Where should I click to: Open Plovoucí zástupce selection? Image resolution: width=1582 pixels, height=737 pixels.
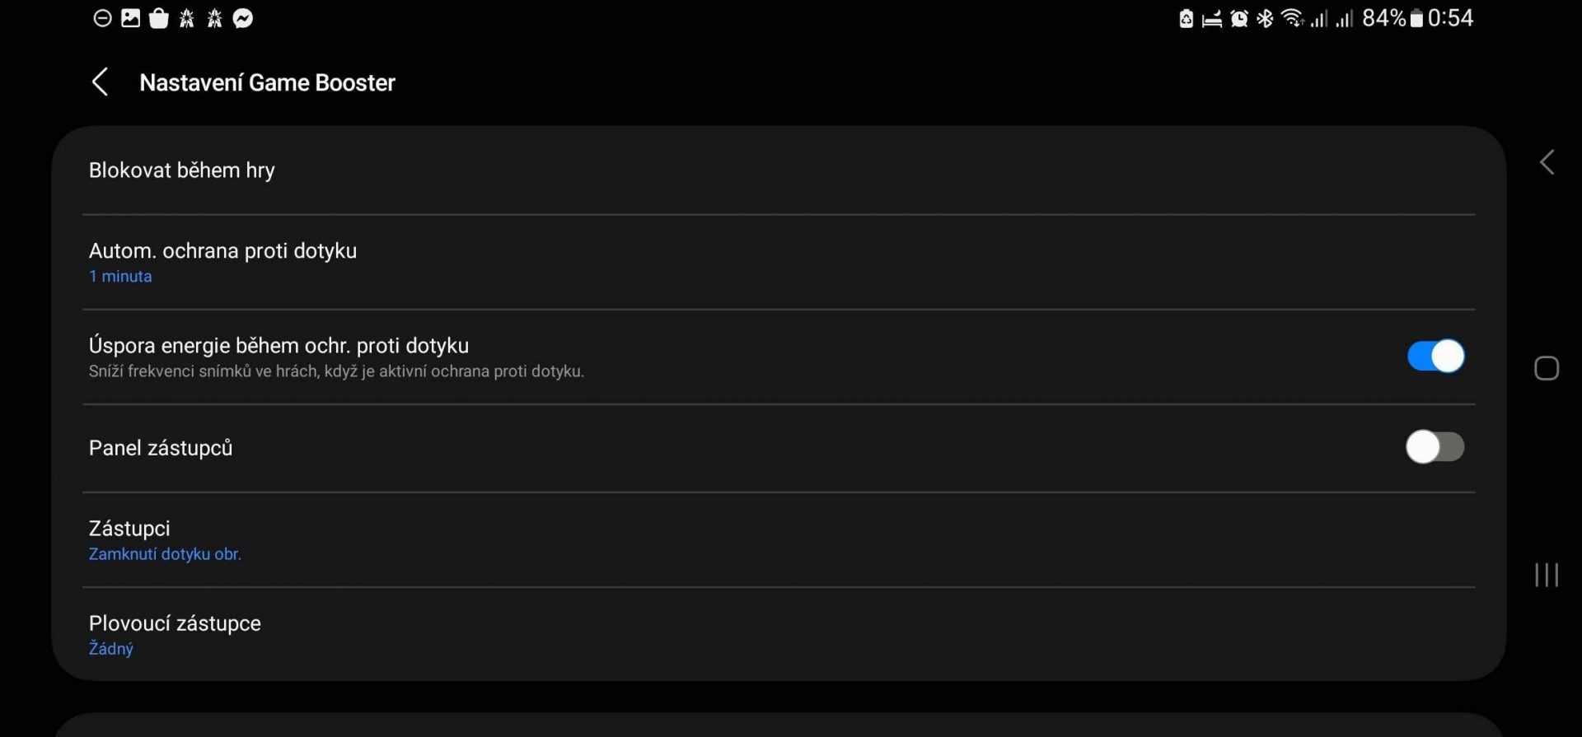click(779, 634)
